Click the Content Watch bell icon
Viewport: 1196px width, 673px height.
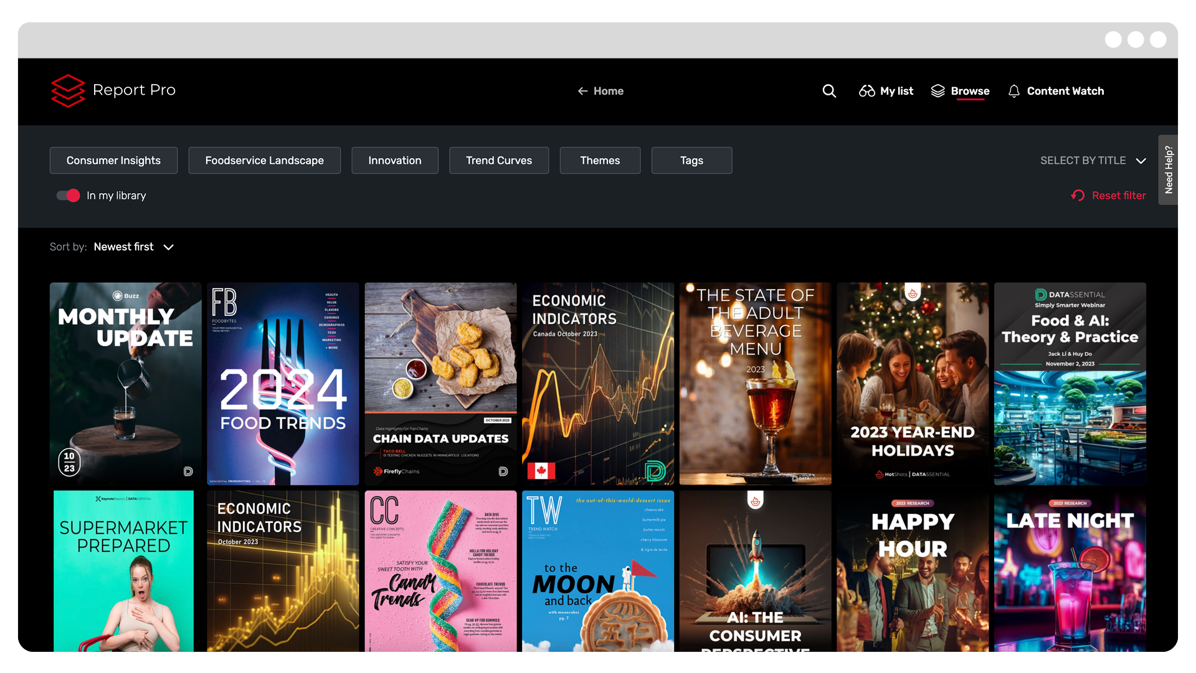pos(1013,91)
